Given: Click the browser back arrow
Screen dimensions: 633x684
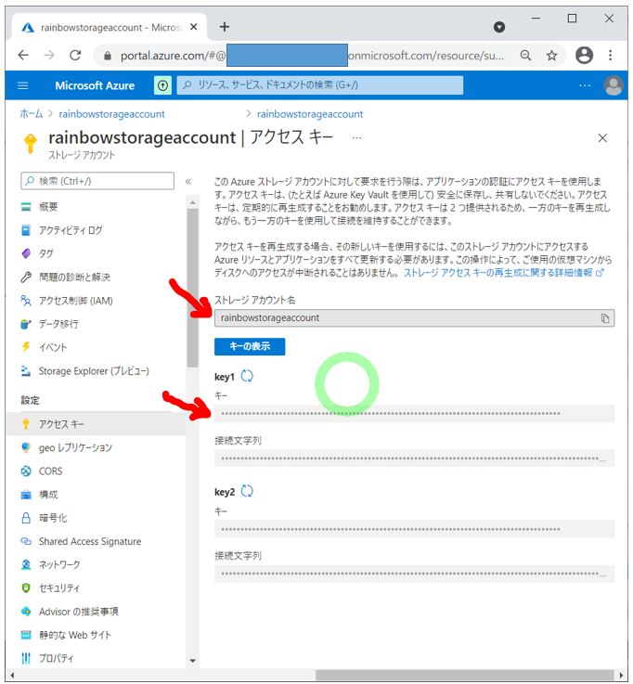Looking at the screenshot, I should (23, 56).
